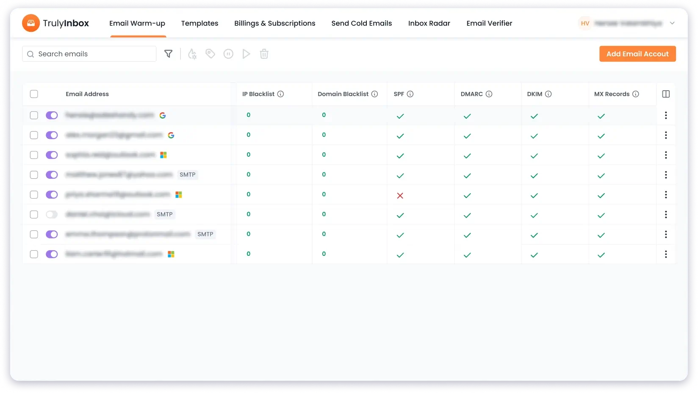This screenshot has height=393, width=698.
Task: Switch to the Templates tab
Action: tap(199, 23)
